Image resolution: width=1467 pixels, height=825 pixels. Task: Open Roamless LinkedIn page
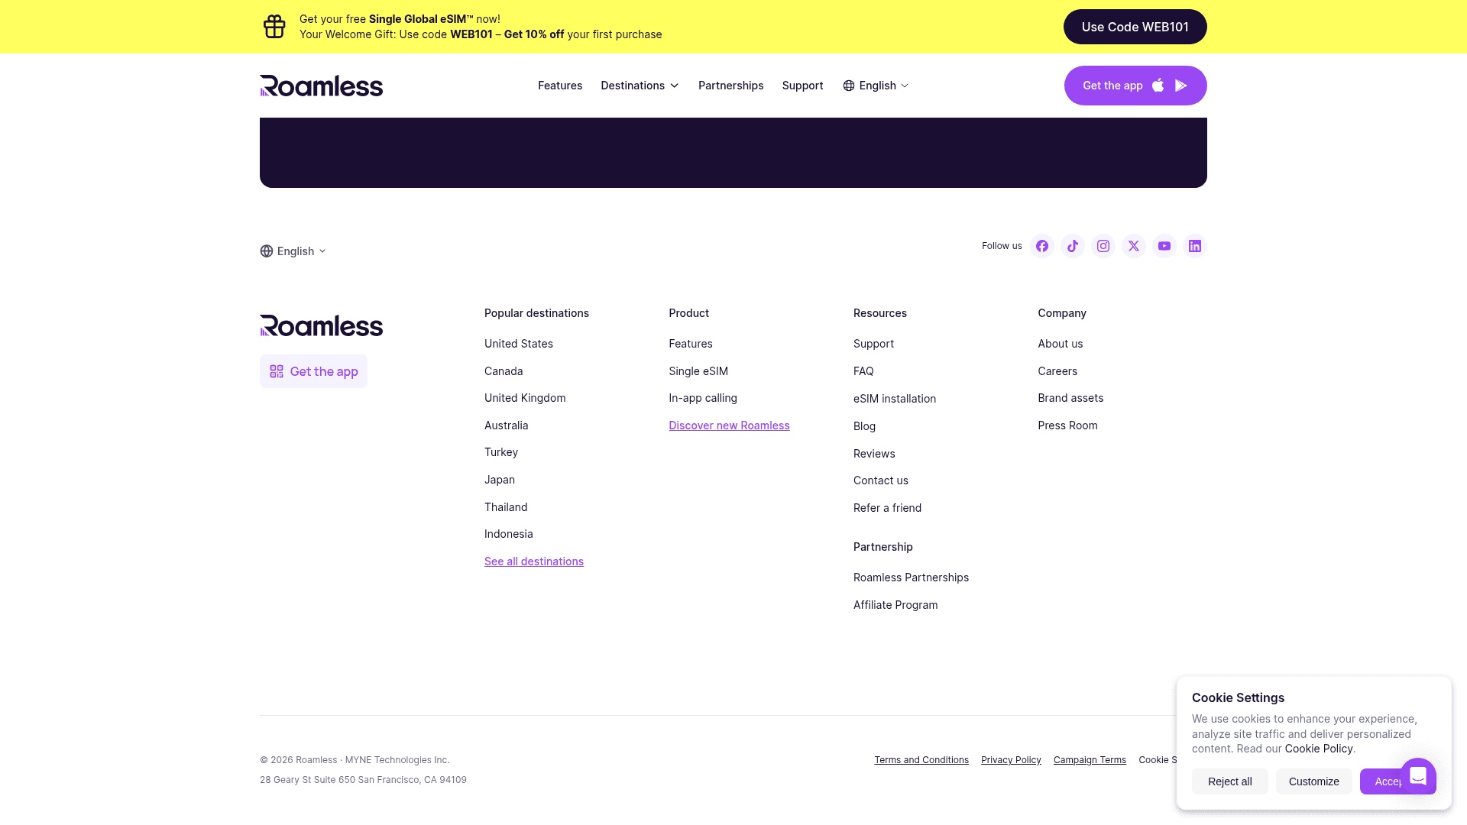tap(1195, 246)
